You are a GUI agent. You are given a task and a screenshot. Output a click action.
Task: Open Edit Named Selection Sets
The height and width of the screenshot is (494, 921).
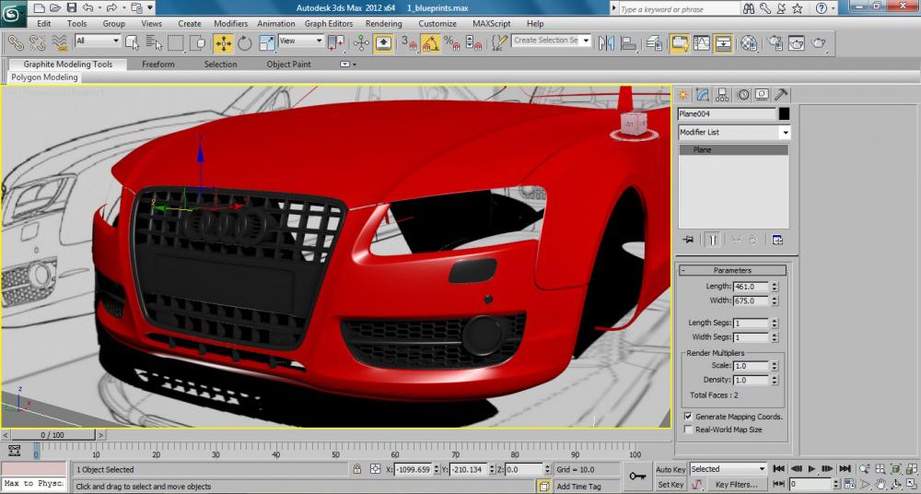pos(498,42)
